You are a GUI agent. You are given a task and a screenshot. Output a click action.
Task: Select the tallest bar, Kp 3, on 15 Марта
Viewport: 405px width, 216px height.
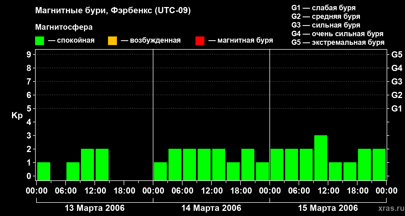point(321,158)
